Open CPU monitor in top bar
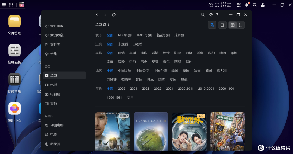This screenshot has width=293, height=154. [211, 5]
